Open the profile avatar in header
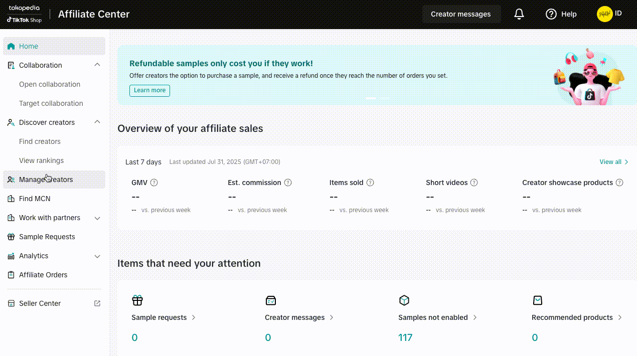This screenshot has height=356, width=637. pyautogui.click(x=604, y=14)
